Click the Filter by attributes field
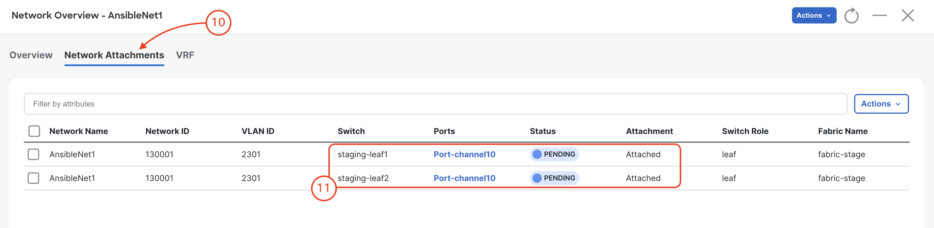934x228 pixels. click(435, 104)
